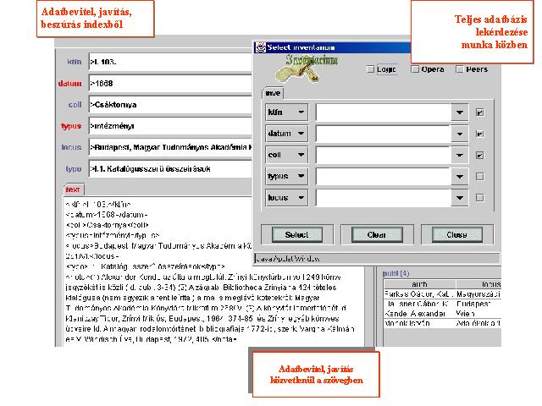Enable the Peers checkbox

coord(459,69)
